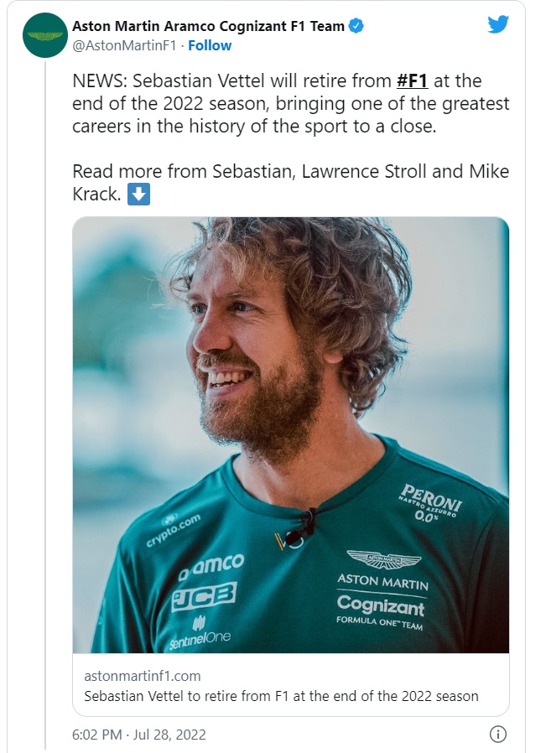Click the Aston Martin profile avatar
This screenshot has width=546, height=753.
[x=44, y=35]
